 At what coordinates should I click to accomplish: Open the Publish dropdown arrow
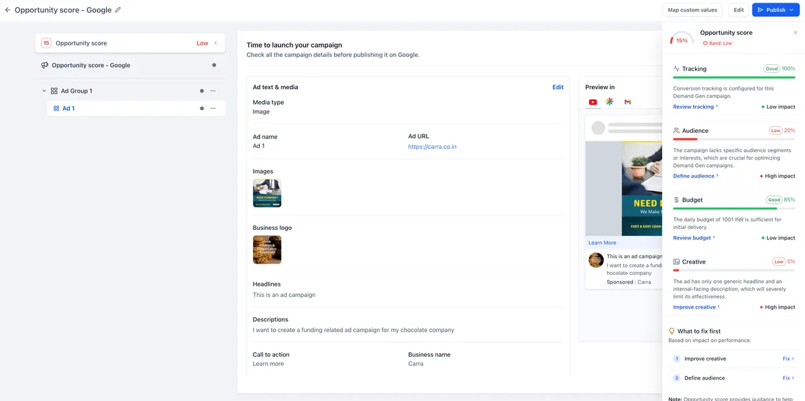click(x=792, y=10)
